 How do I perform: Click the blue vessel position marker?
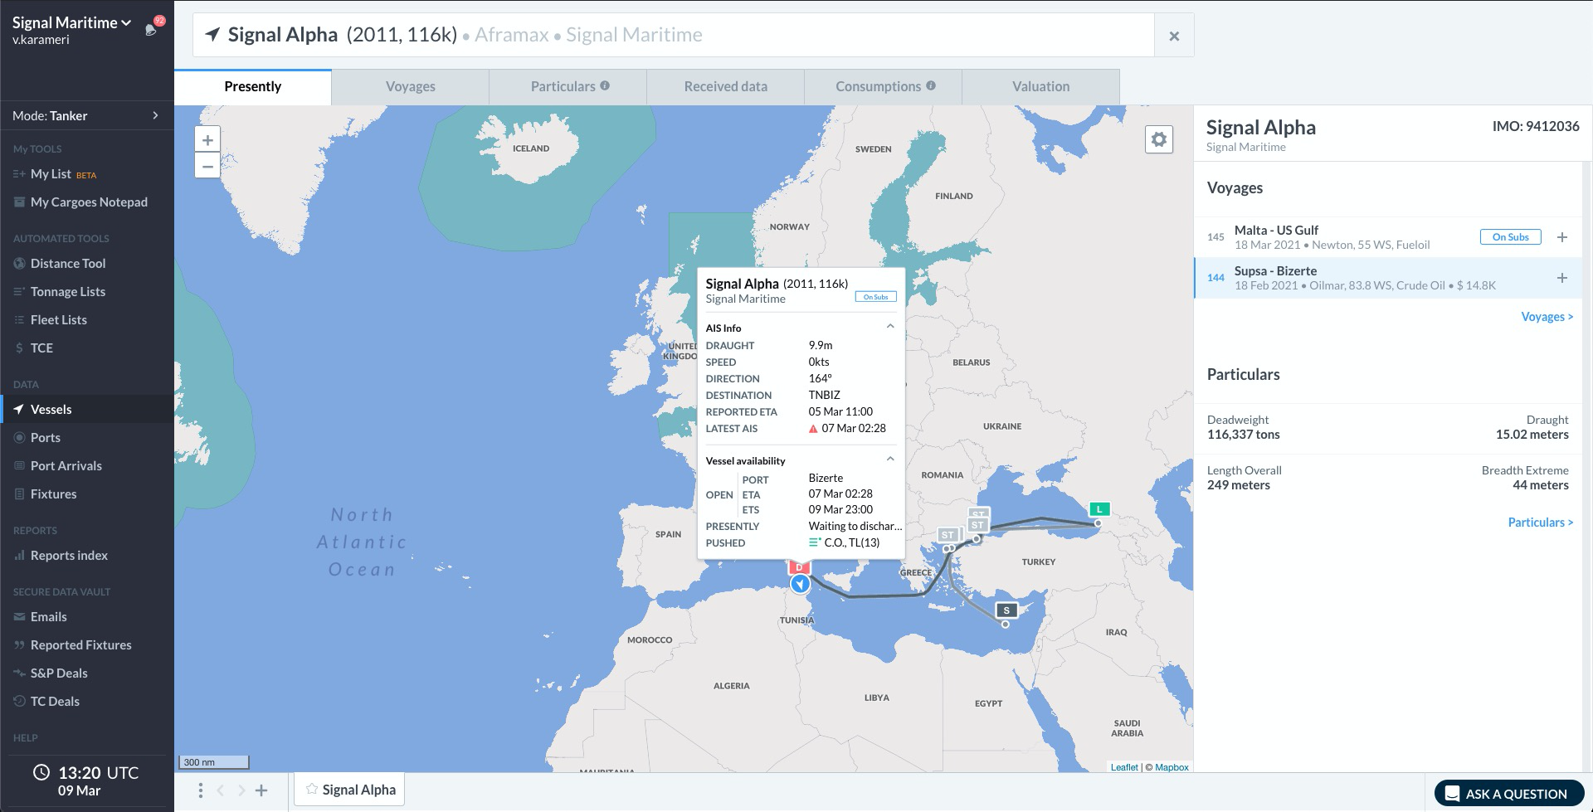coord(800,585)
